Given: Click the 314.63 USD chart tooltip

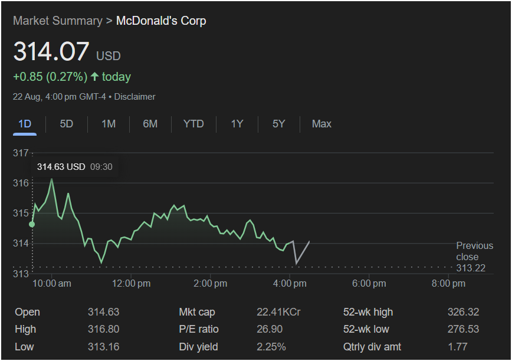Looking at the screenshot, I should pos(74,167).
